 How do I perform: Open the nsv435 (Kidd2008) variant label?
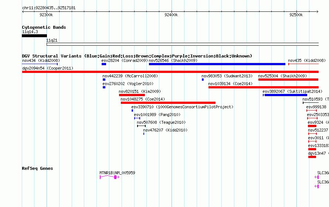tap(307, 60)
